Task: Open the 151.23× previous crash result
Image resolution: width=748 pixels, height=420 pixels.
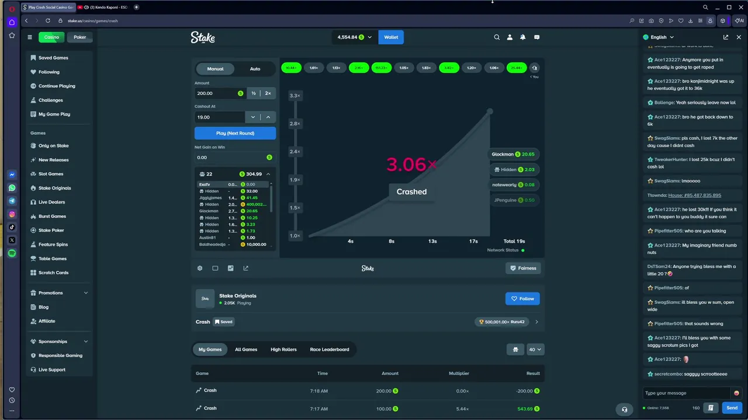Action: coord(381,68)
